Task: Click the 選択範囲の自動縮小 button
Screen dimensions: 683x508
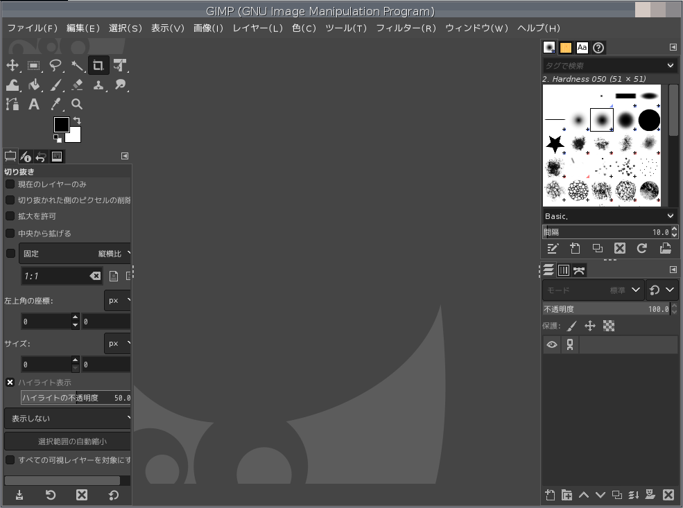Action: [x=67, y=441]
